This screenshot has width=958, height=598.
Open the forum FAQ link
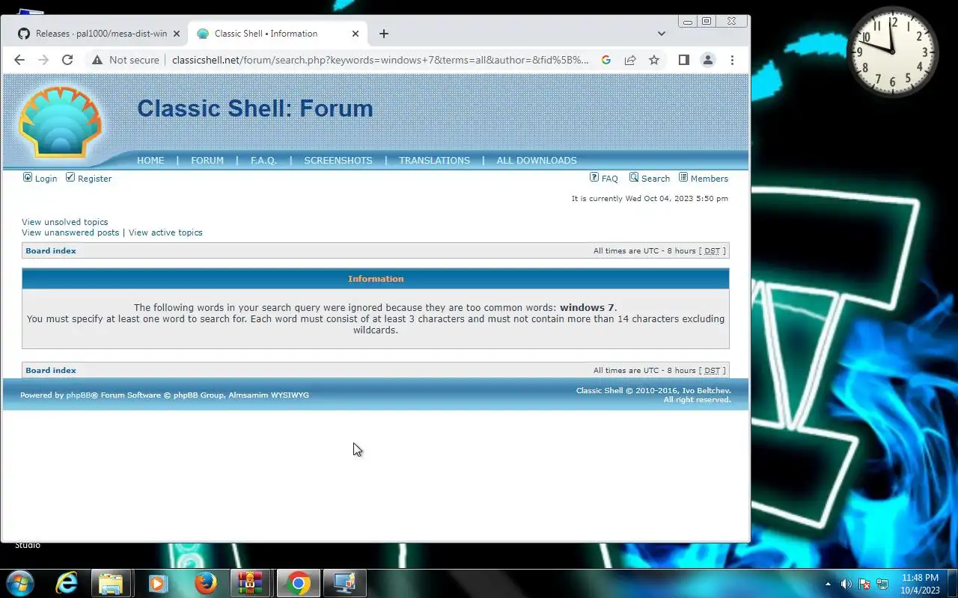pos(610,179)
